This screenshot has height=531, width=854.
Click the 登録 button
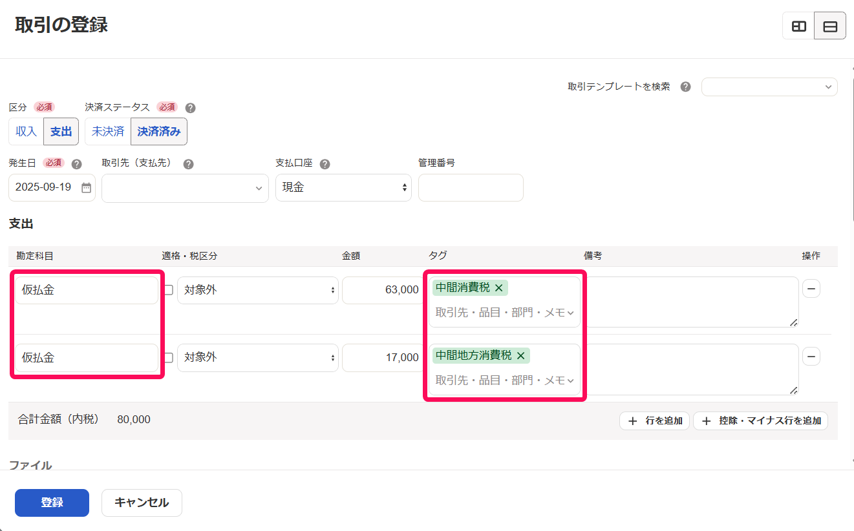52,503
